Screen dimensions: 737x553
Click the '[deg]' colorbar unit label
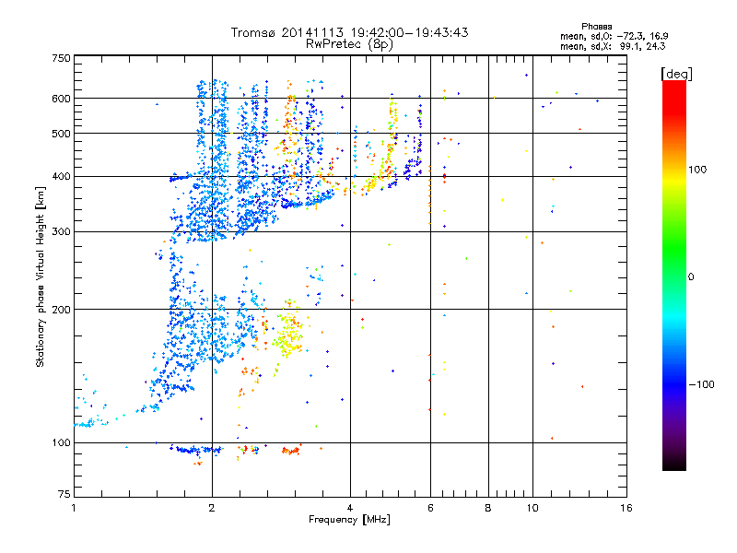(x=677, y=74)
